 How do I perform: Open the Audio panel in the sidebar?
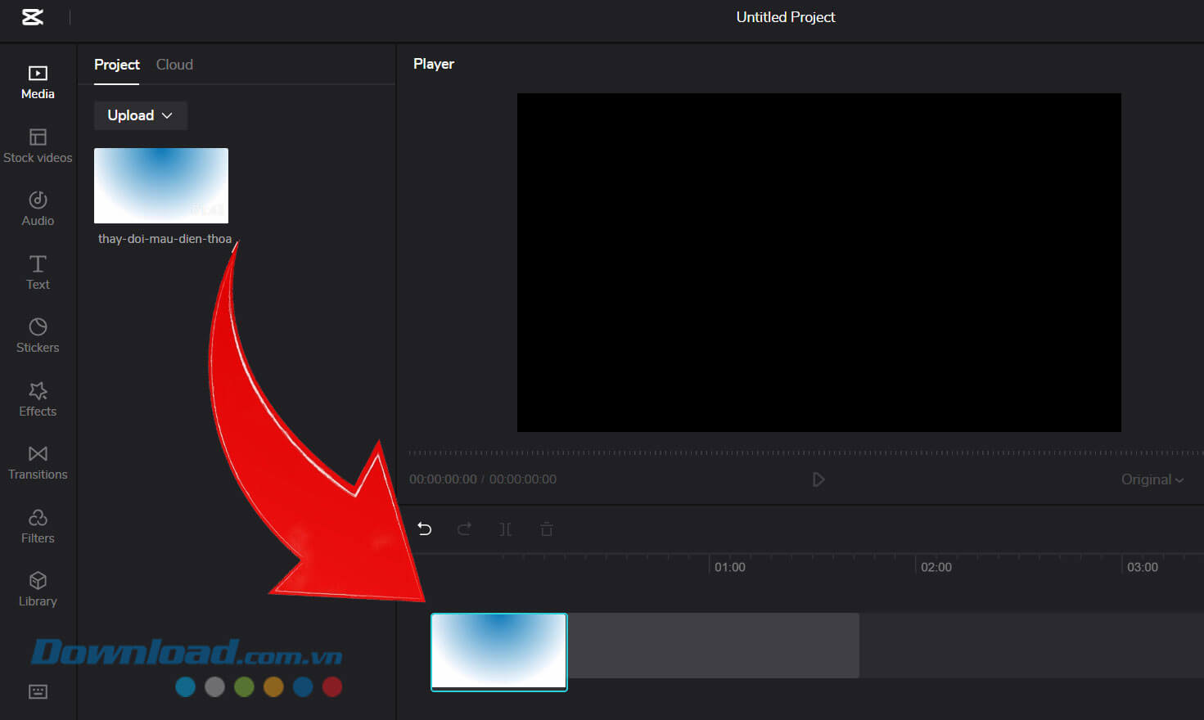(x=37, y=208)
